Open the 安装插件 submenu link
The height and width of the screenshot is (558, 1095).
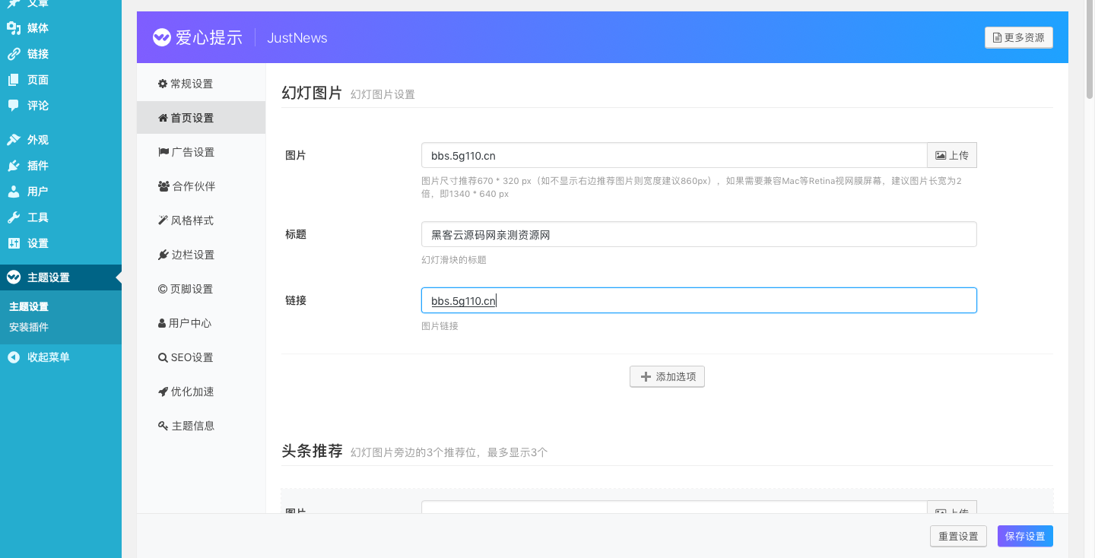click(x=29, y=327)
